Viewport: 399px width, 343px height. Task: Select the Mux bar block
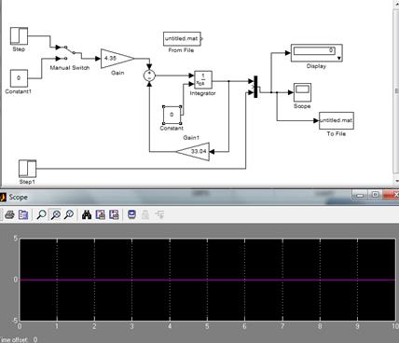pyautogui.click(x=255, y=87)
